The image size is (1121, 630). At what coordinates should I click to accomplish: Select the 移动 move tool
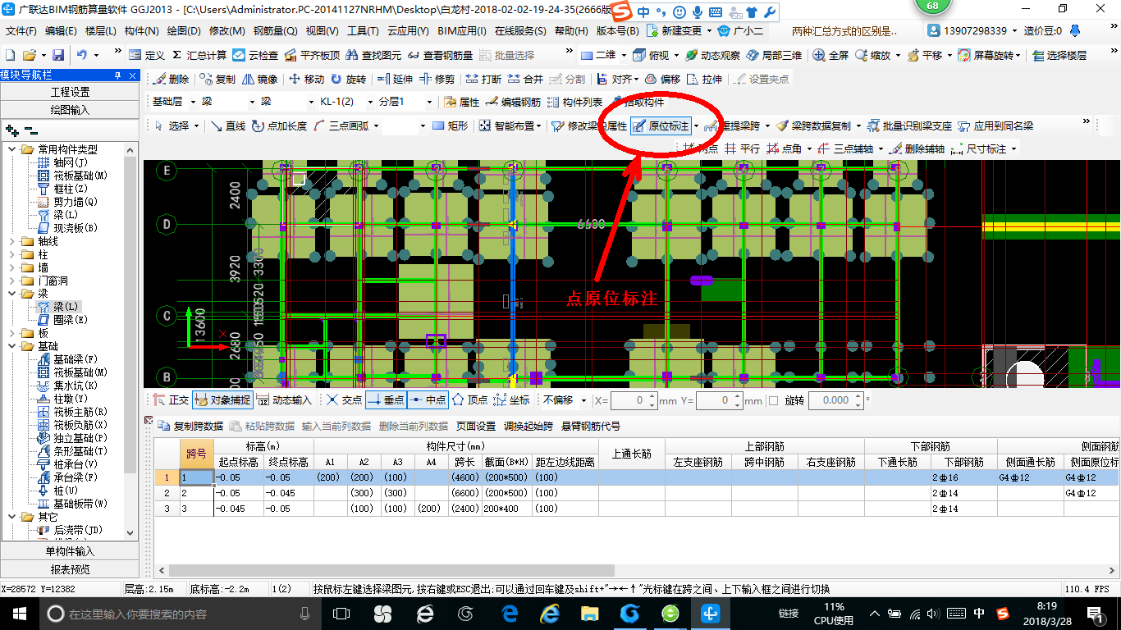306,80
